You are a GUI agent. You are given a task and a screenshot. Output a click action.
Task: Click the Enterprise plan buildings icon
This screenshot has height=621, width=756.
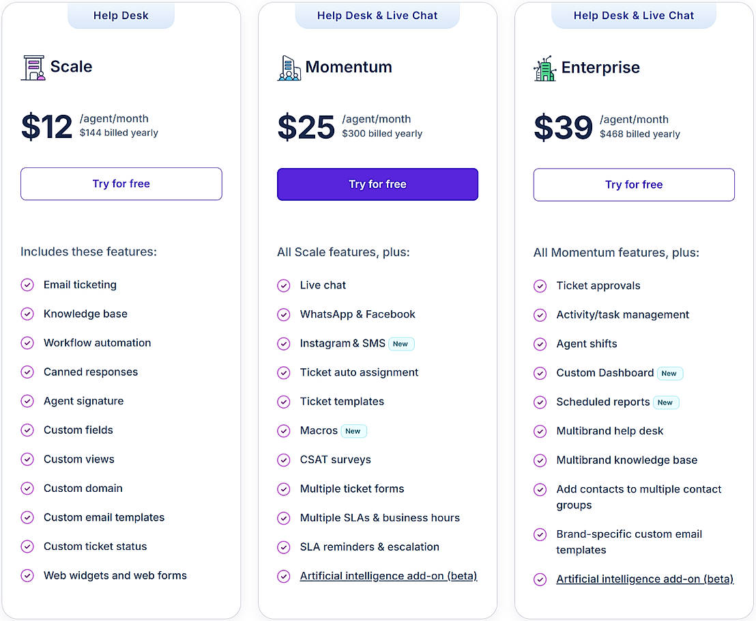click(544, 69)
